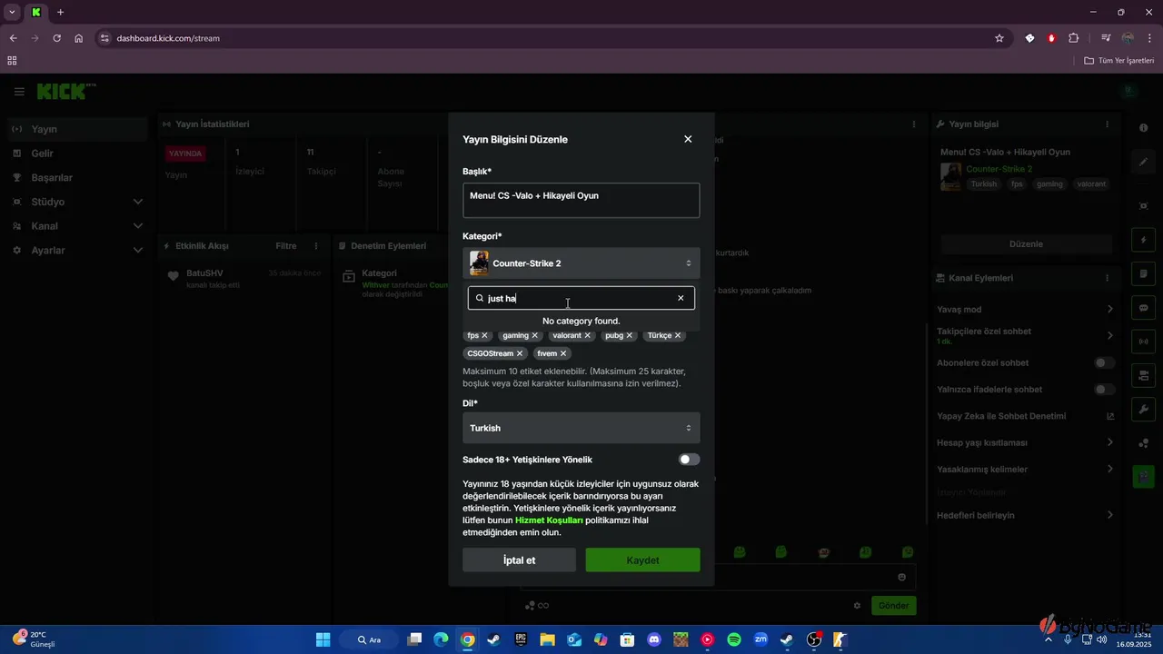Reload the page in Chrome
Screen dimensions: 1163x654
[56, 38]
